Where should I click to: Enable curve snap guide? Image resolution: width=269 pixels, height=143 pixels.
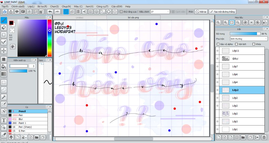pyautogui.click(x=103, y=12)
